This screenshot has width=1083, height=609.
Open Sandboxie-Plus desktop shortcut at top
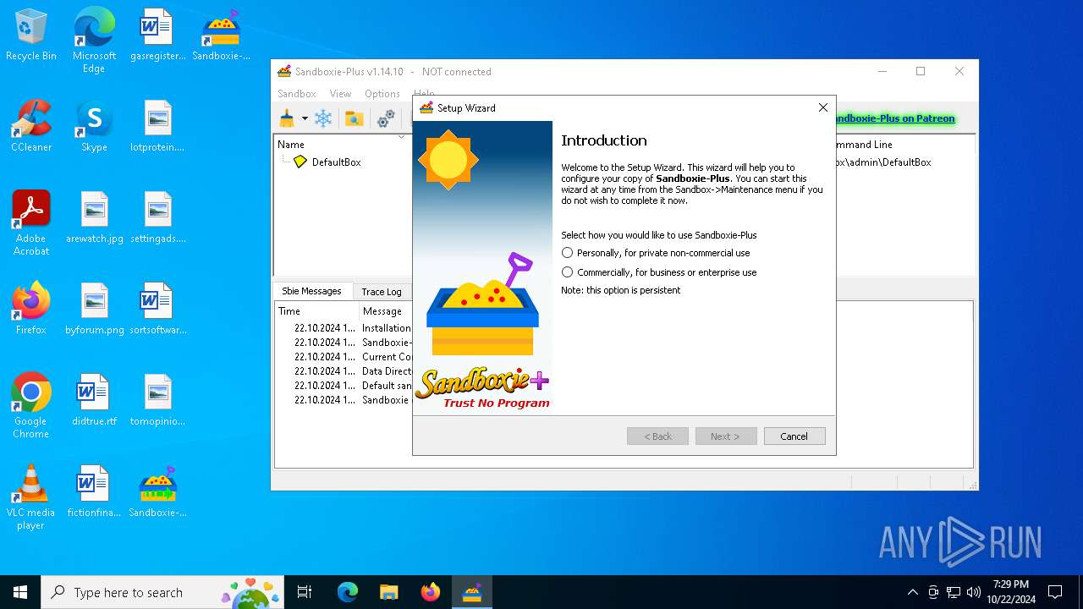(x=221, y=36)
